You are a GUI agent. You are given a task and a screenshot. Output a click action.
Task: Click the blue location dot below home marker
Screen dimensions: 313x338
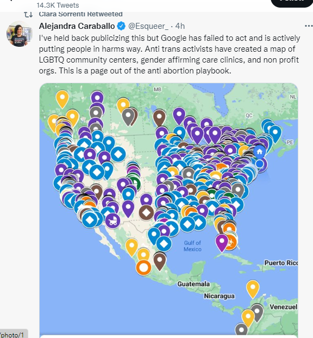pyautogui.click(x=260, y=164)
